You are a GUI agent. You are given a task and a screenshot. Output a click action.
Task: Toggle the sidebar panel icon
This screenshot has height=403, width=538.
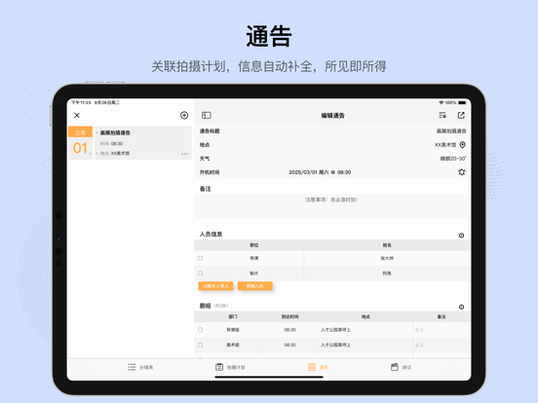coord(207,116)
